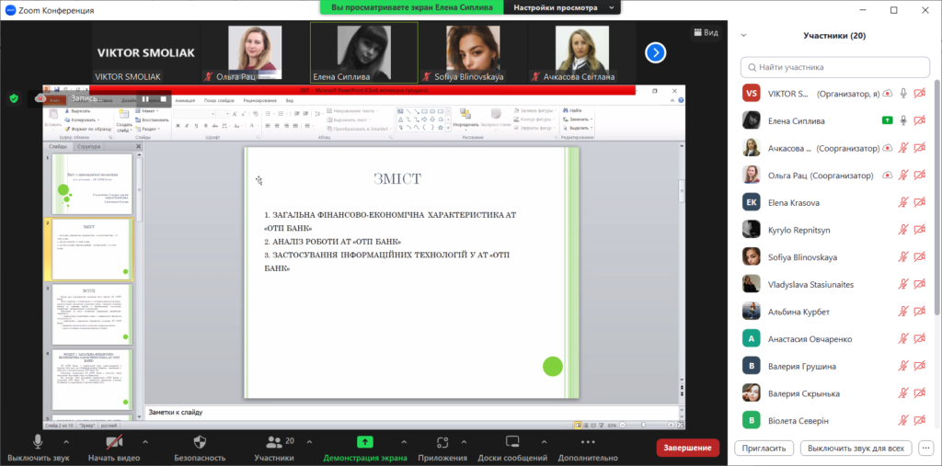Click Заменить in PowerPoint editing group
This screenshot has width=942, height=466.
pyautogui.click(x=578, y=119)
